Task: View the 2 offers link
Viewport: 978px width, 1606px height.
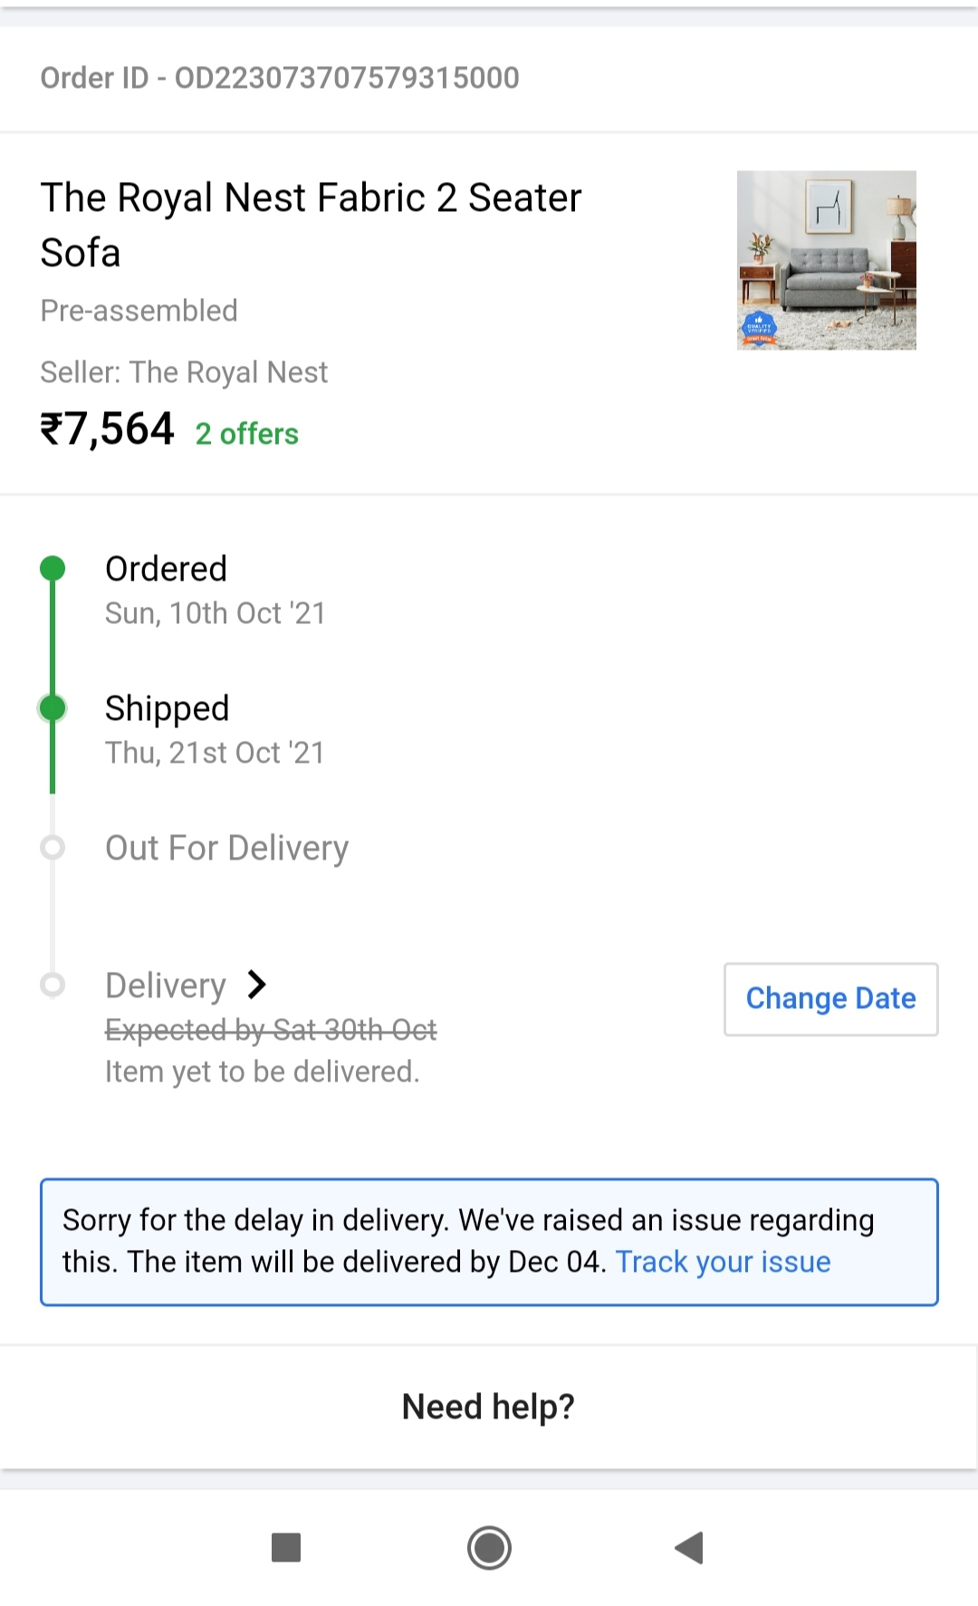Action: click(x=247, y=434)
